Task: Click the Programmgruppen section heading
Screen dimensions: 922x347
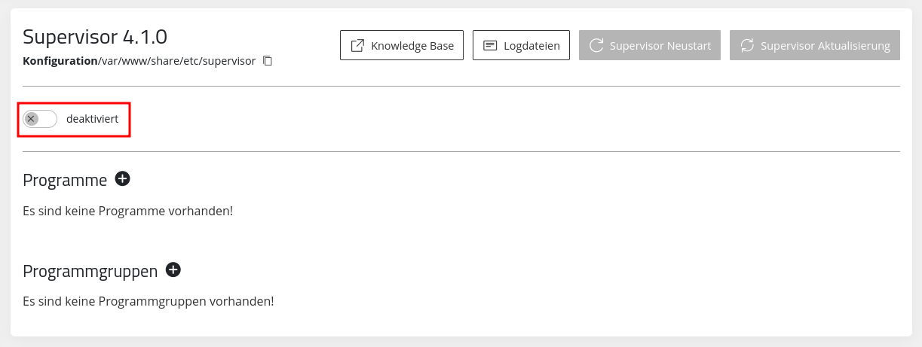Action: click(90, 272)
